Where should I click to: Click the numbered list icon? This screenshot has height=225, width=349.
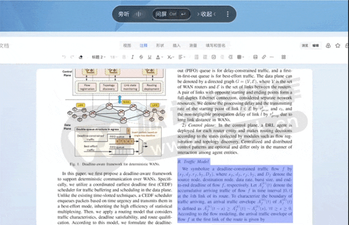click(x=205, y=57)
